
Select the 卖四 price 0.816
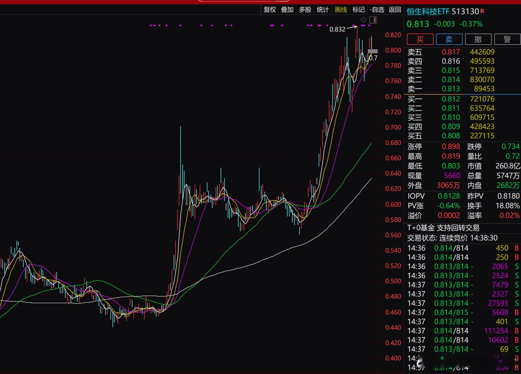tap(451, 61)
